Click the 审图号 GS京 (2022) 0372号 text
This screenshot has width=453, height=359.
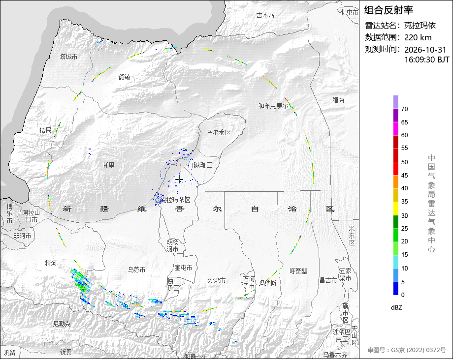click(407, 350)
